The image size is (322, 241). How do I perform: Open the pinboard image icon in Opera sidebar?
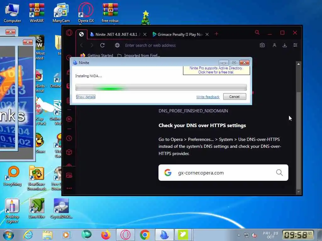click(x=69, y=175)
